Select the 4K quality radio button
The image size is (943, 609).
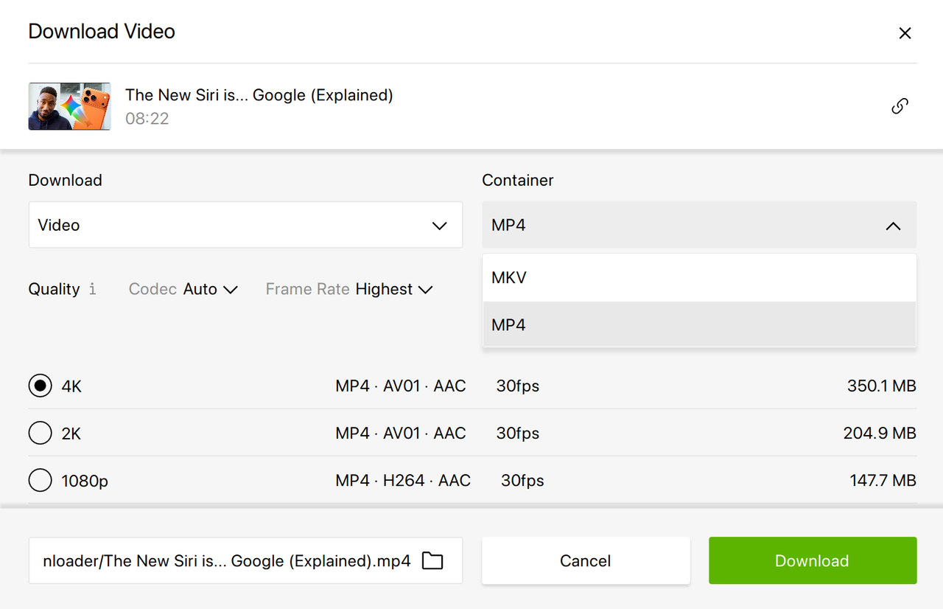point(40,386)
